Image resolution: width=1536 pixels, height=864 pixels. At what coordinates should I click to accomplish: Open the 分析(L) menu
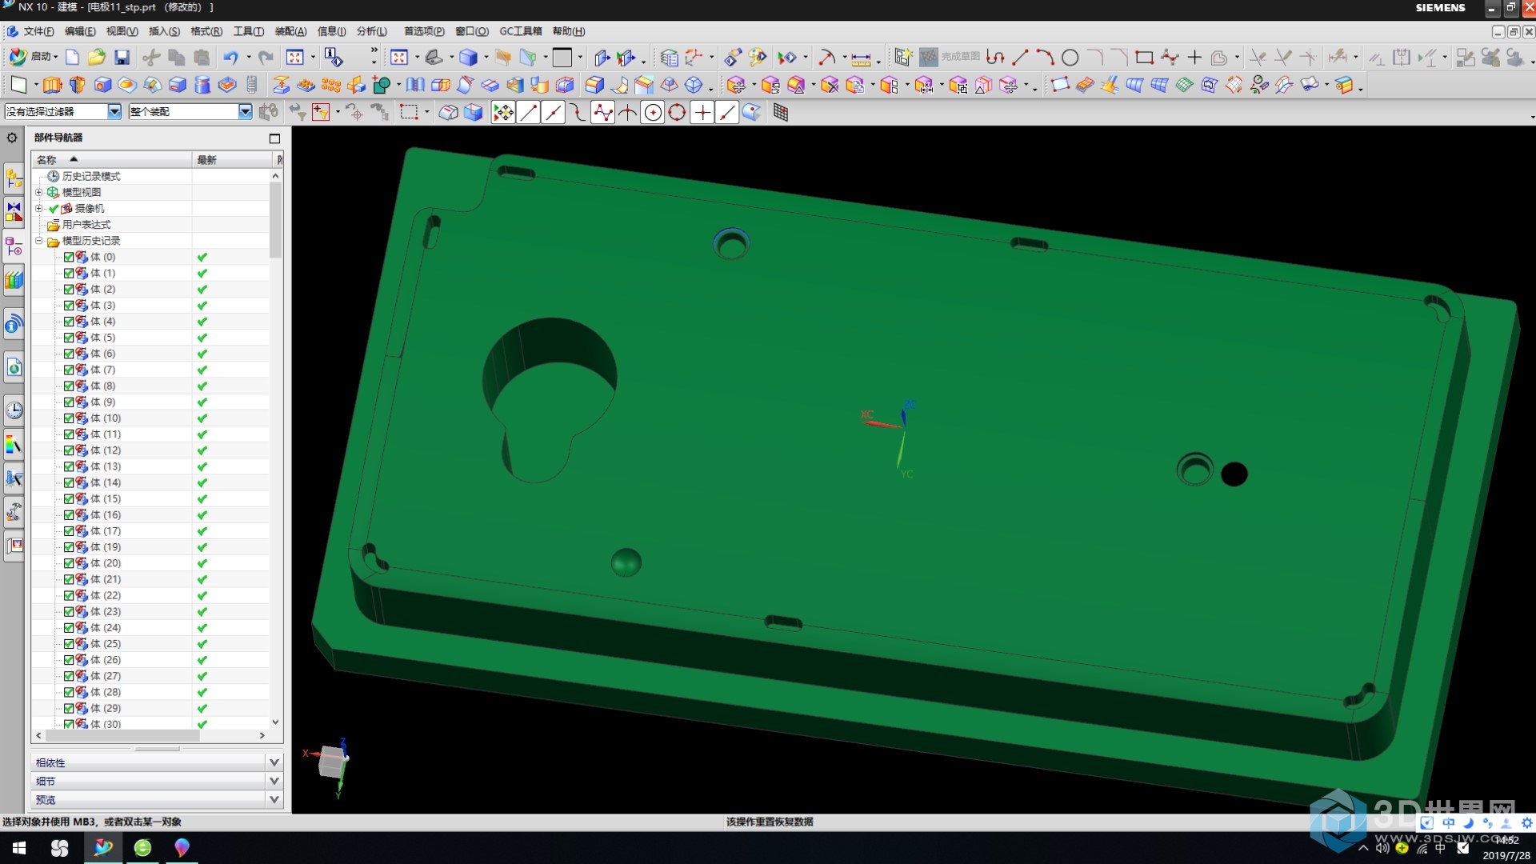click(x=371, y=31)
